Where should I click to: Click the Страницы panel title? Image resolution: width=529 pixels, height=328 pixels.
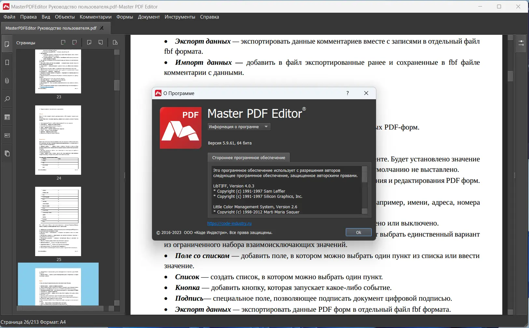[26, 43]
